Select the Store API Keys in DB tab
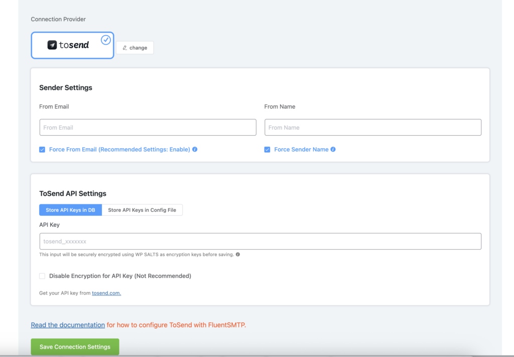The height and width of the screenshot is (357, 514). coord(70,210)
